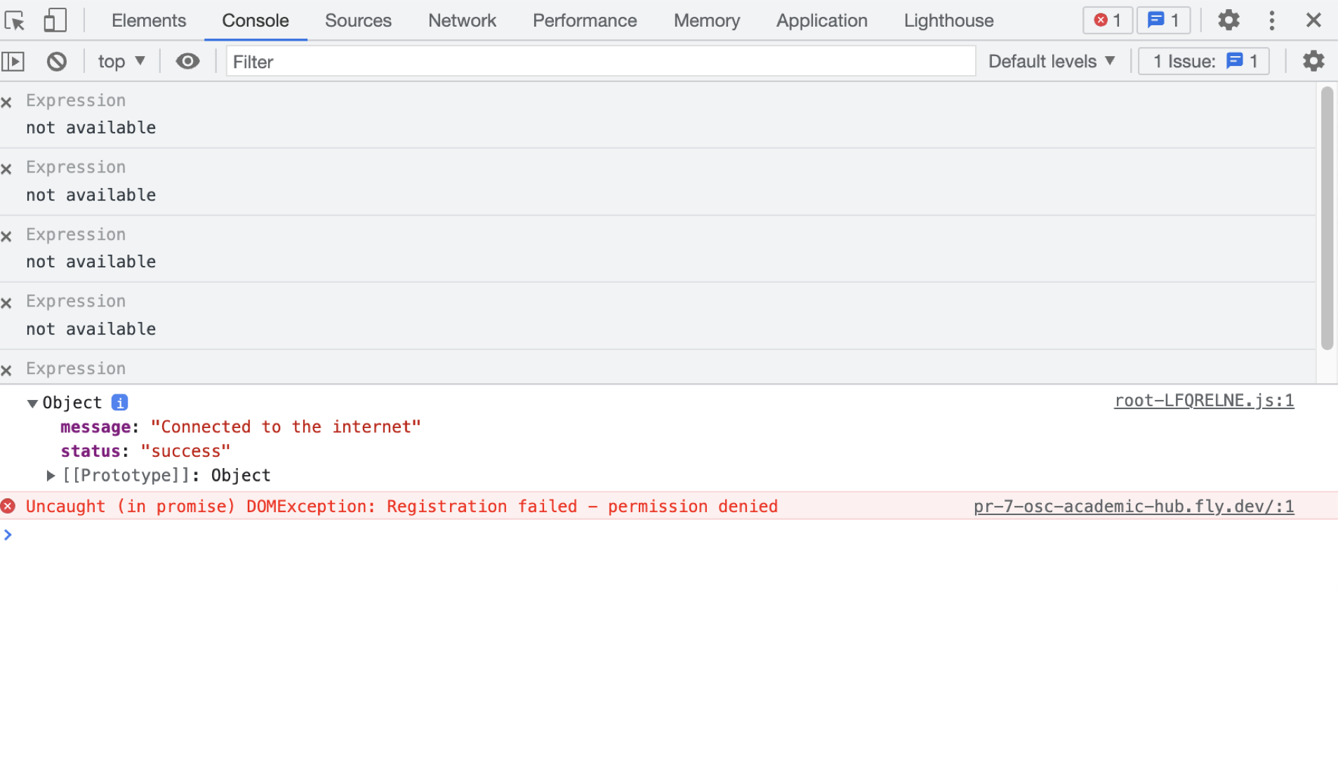The width and height of the screenshot is (1338, 762).
Task: Open the root-LFQRELNE.js:1 source link
Action: click(x=1203, y=401)
